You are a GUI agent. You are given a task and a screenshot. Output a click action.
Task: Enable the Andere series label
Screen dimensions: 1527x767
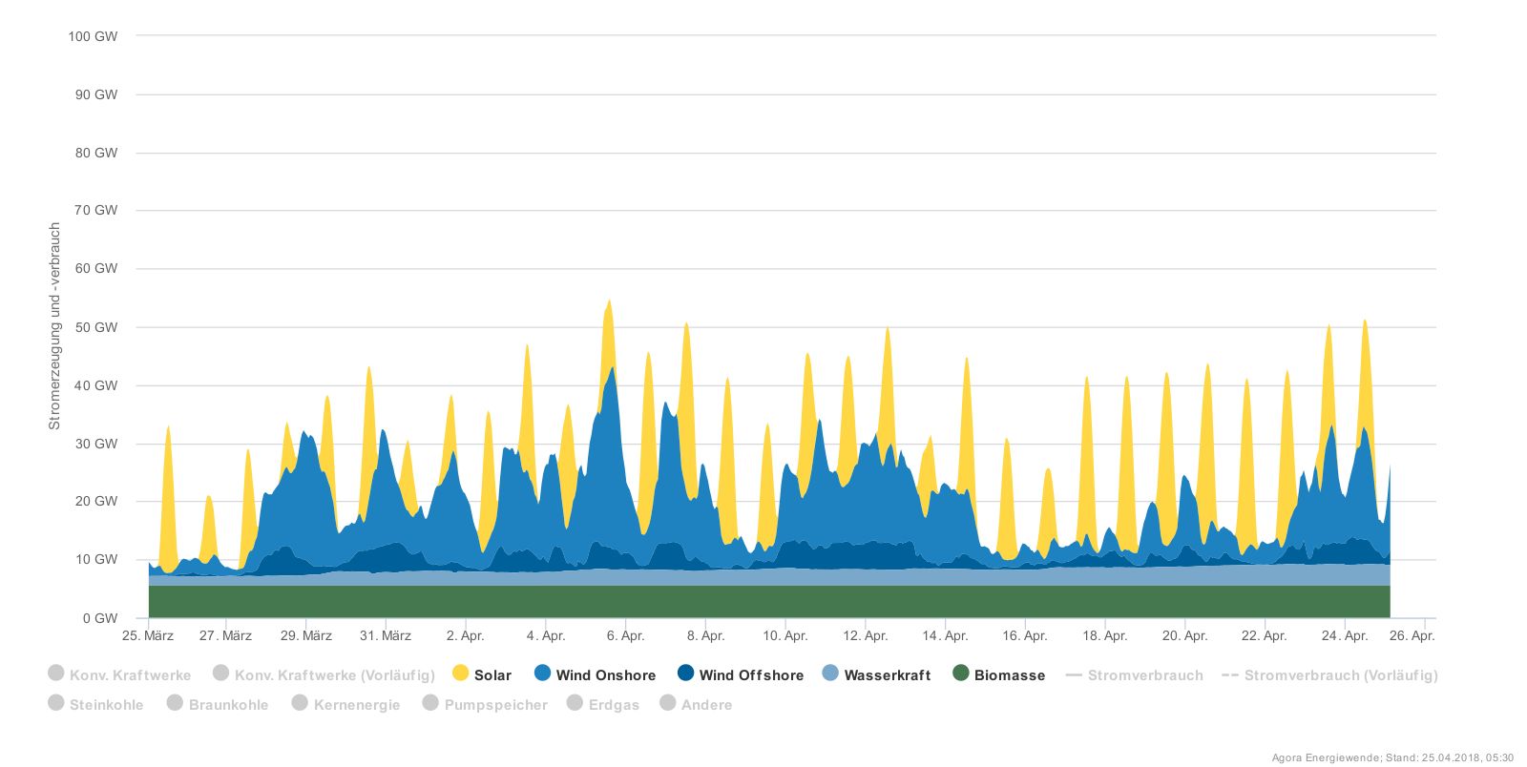coord(706,705)
